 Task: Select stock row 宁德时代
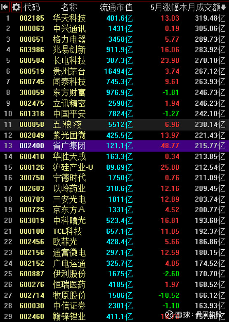click(x=115, y=178)
